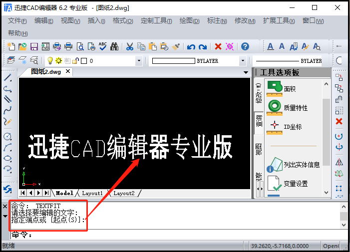Viewport: 350px width, 252px height.
Task: Close the command window with X
Action: tap(5, 207)
